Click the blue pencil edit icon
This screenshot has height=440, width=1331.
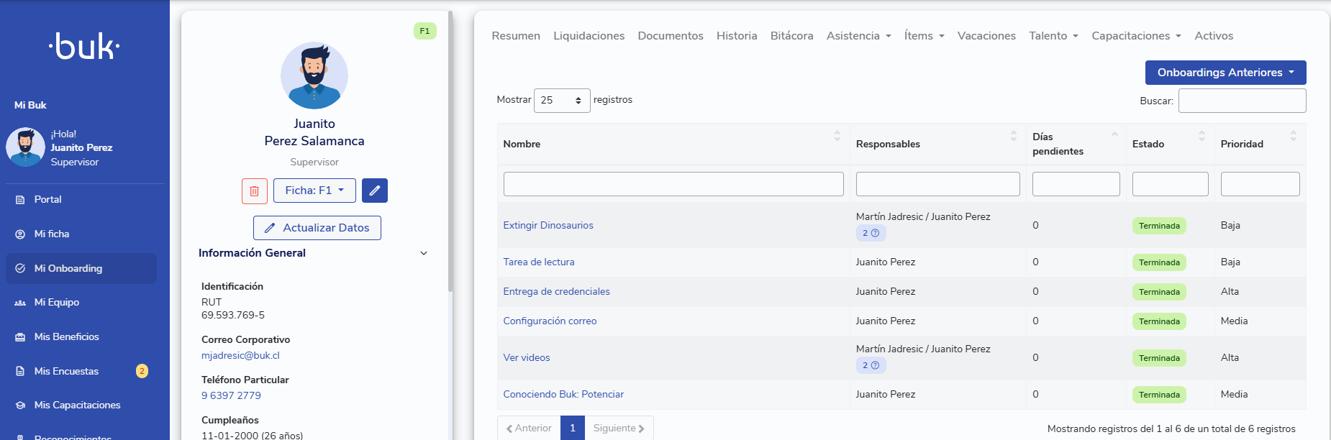(x=374, y=191)
